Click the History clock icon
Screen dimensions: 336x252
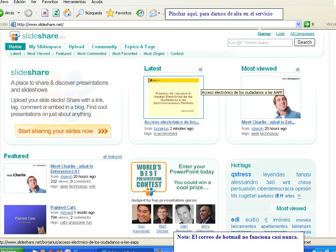pyautogui.click(x=140, y=13)
